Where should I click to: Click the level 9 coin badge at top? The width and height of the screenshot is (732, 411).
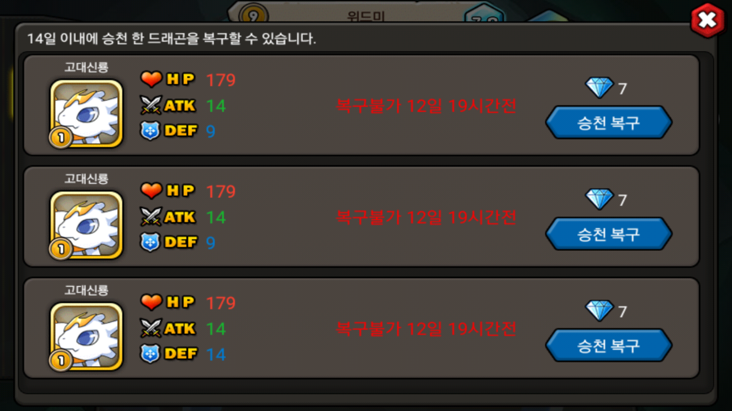(x=254, y=15)
